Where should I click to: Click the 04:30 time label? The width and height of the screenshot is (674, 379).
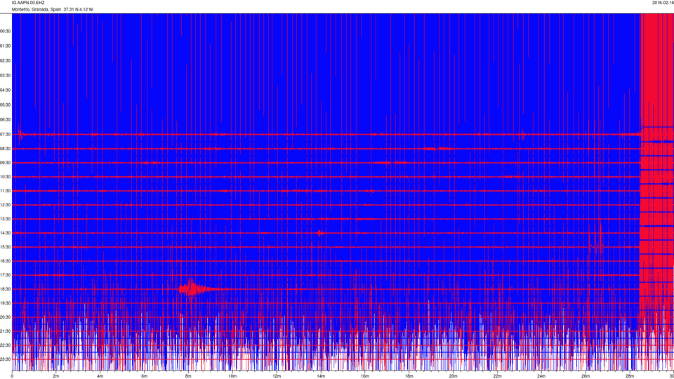[5, 91]
